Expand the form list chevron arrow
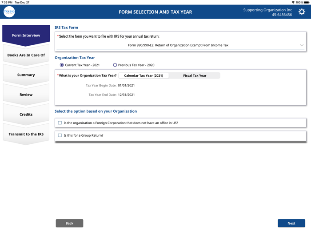311x233 pixels. point(302,45)
